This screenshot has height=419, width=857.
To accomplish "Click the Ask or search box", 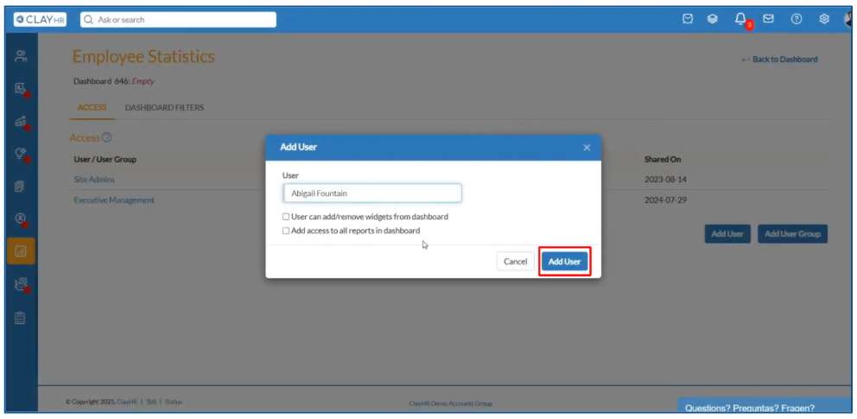I will click(x=178, y=20).
